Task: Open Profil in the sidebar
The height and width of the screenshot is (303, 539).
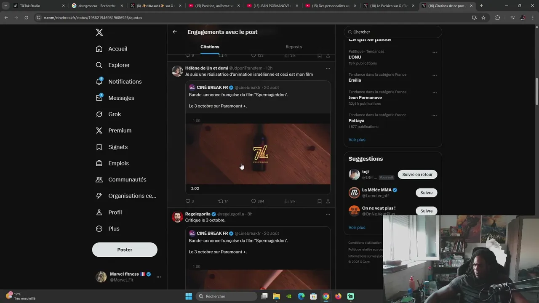Action: click(x=109, y=212)
